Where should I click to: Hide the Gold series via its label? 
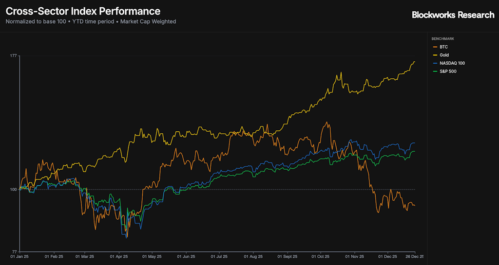click(444, 55)
